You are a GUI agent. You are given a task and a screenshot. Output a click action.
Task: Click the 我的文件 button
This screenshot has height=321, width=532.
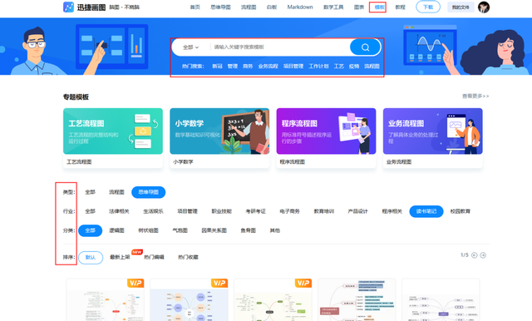tap(461, 7)
